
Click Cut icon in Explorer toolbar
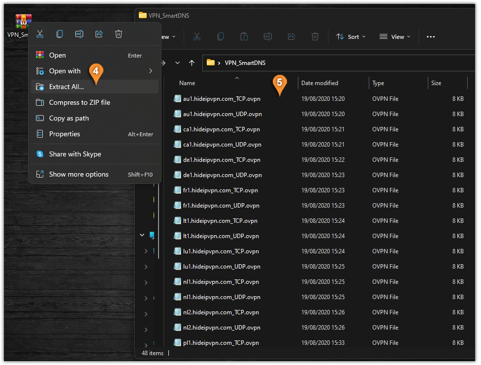point(197,37)
